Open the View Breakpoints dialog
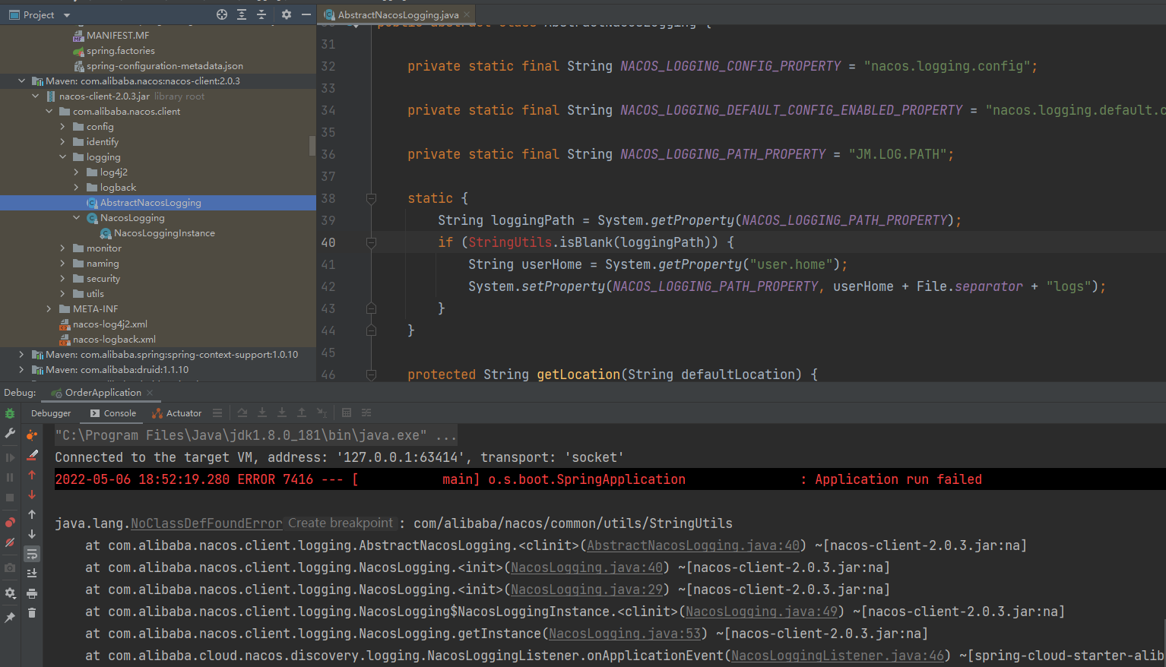 click(x=9, y=520)
